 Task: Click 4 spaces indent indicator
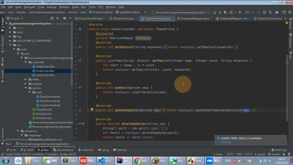pyautogui.click(x=260, y=154)
